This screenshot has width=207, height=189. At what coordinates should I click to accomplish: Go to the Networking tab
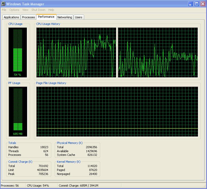tap(65, 17)
